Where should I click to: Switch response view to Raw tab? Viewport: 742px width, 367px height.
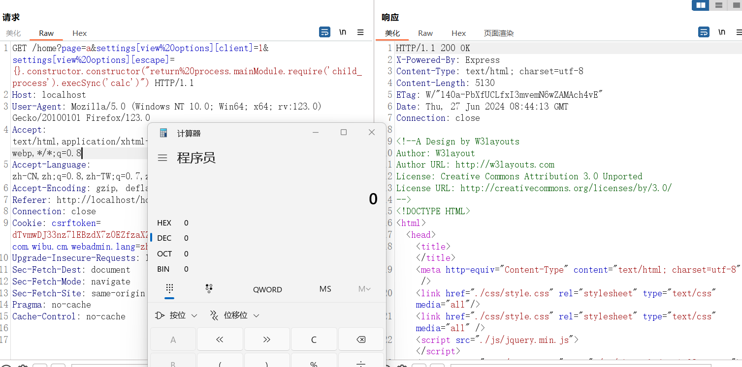(x=425, y=33)
